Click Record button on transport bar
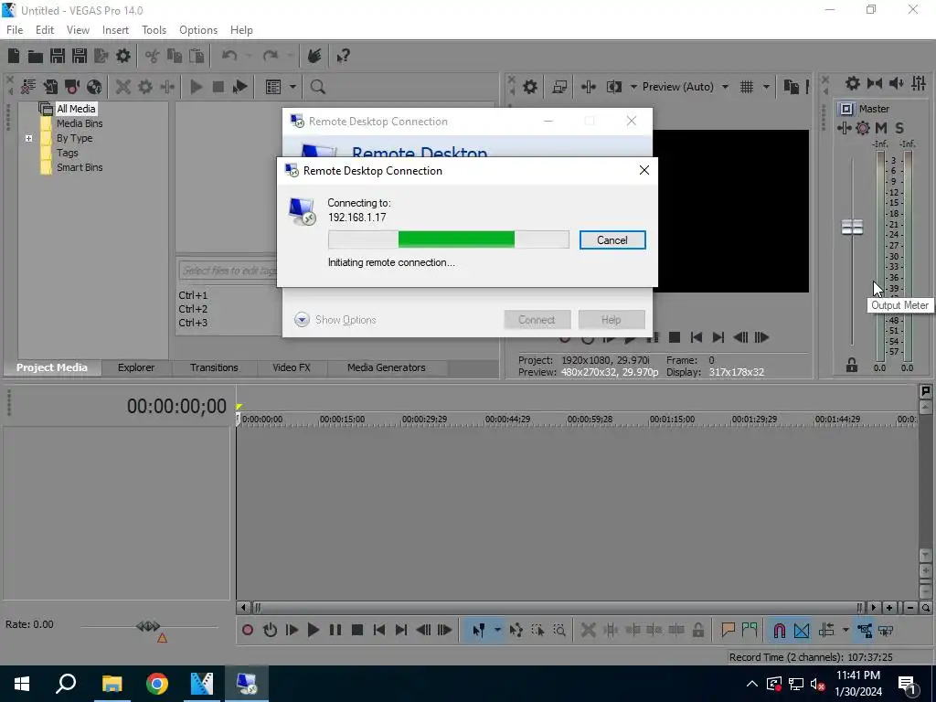 click(248, 631)
